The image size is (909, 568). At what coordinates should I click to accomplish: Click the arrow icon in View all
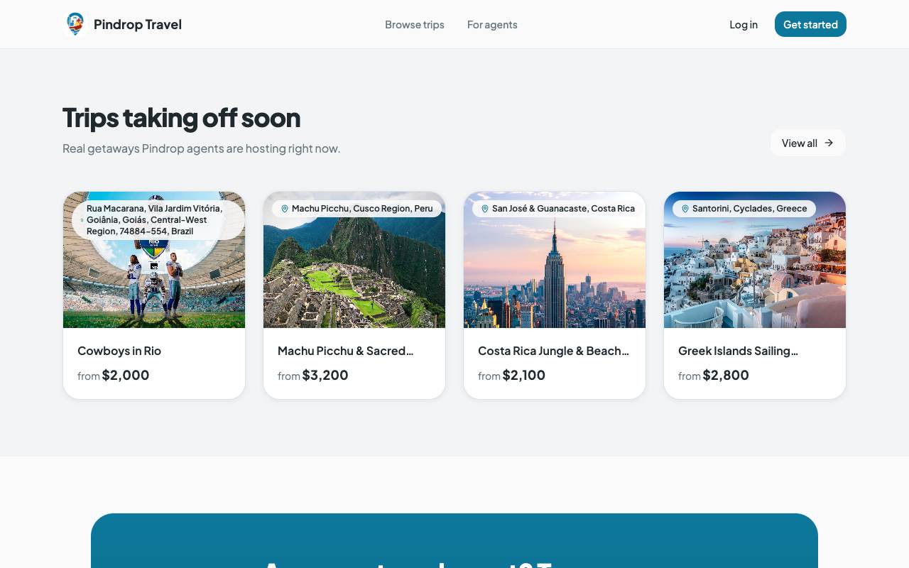tap(829, 143)
